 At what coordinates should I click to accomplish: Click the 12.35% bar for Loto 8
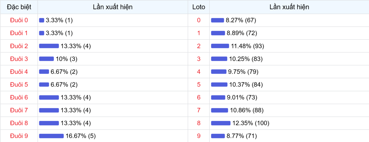pyautogui.click(x=221, y=123)
